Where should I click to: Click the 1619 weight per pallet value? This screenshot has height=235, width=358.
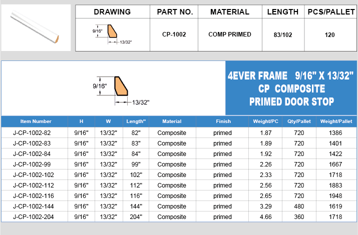pyautogui.click(x=335, y=206)
